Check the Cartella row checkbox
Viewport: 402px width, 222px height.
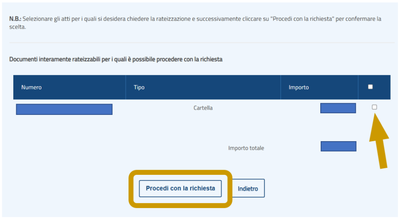(x=374, y=107)
